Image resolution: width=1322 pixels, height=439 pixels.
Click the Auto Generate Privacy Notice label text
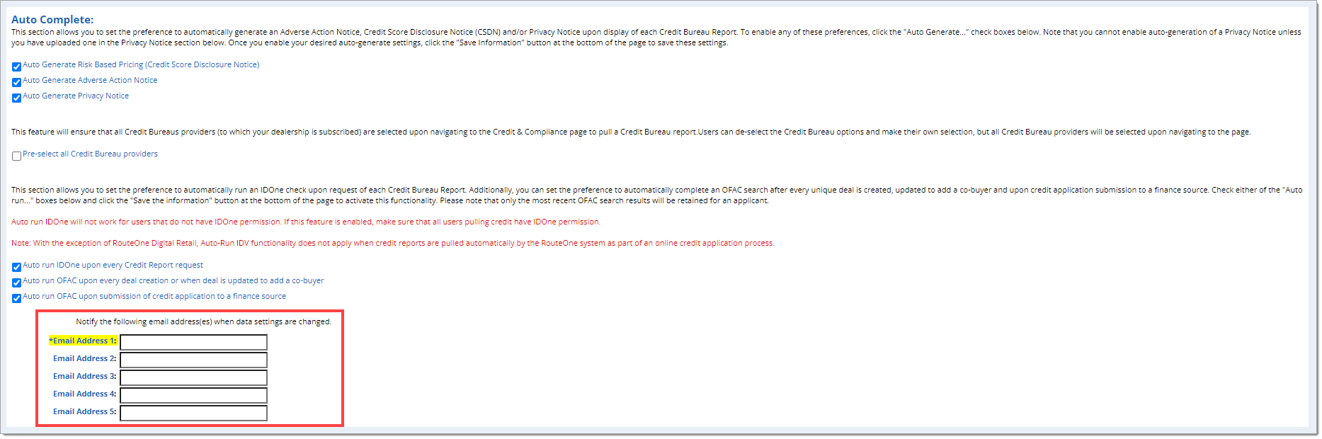click(76, 96)
